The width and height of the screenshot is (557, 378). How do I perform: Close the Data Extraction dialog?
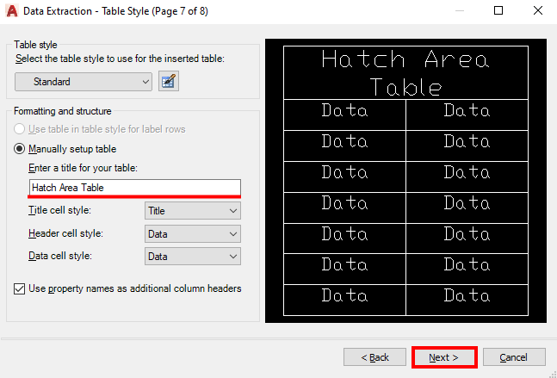[x=538, y=10]
